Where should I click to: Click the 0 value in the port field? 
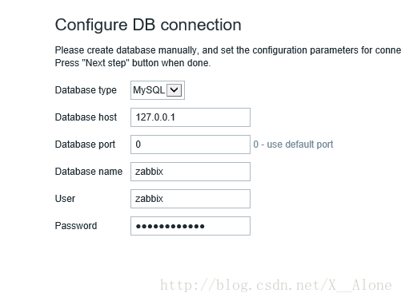click(138, 145)
